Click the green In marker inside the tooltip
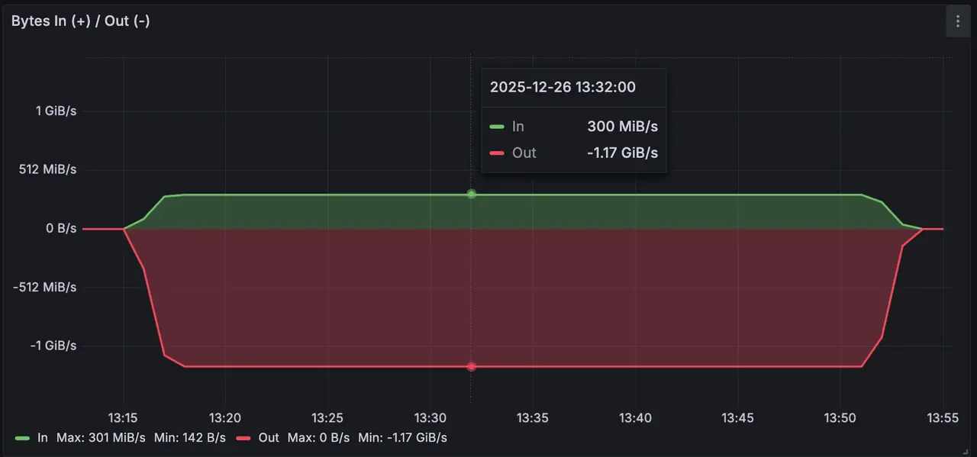 pos(497,127)
